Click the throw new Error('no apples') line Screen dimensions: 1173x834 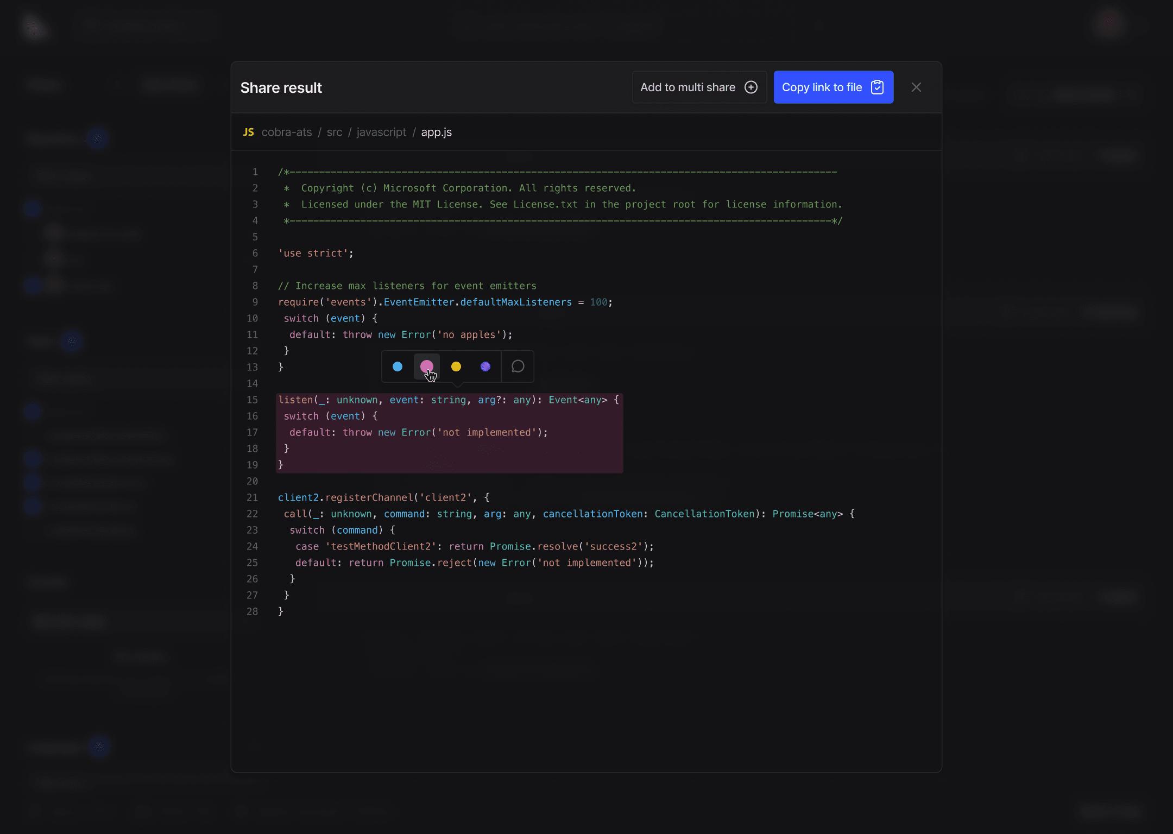click(401, 334)
